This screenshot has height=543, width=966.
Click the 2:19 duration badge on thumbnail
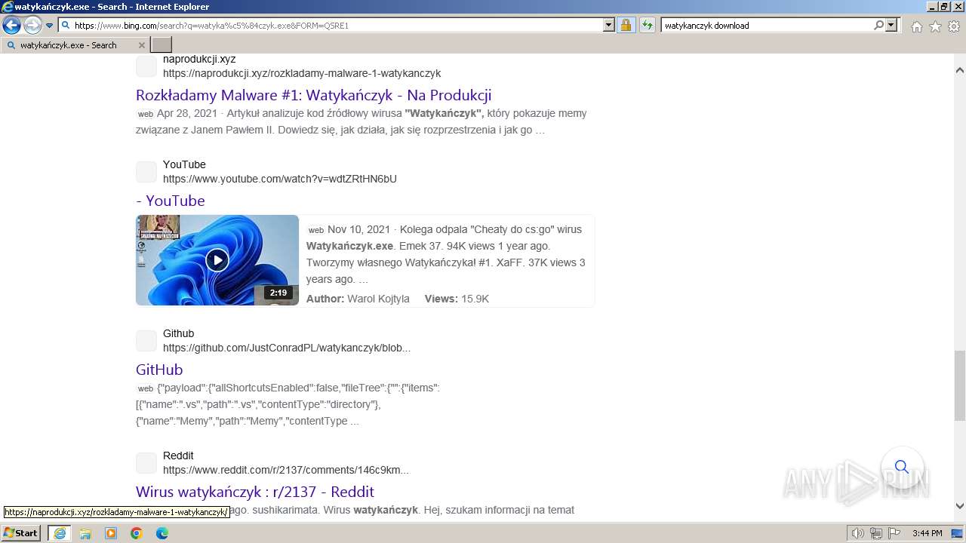pyautogui.click(x=278, y=293)
